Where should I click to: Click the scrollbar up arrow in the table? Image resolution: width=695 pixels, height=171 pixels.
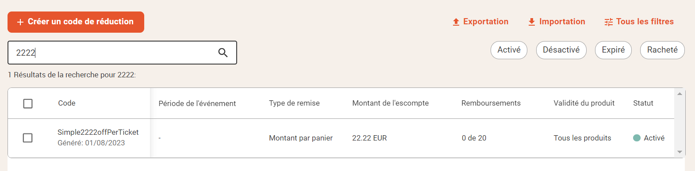click(x=680, y=94)
